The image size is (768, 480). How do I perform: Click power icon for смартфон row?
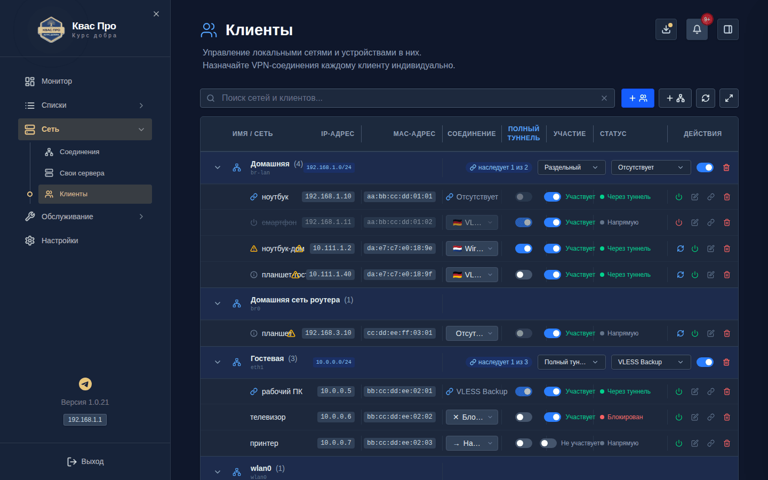[679, 222]
